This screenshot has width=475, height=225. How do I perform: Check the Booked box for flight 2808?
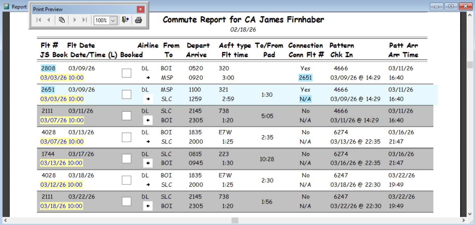click(126, 73)
